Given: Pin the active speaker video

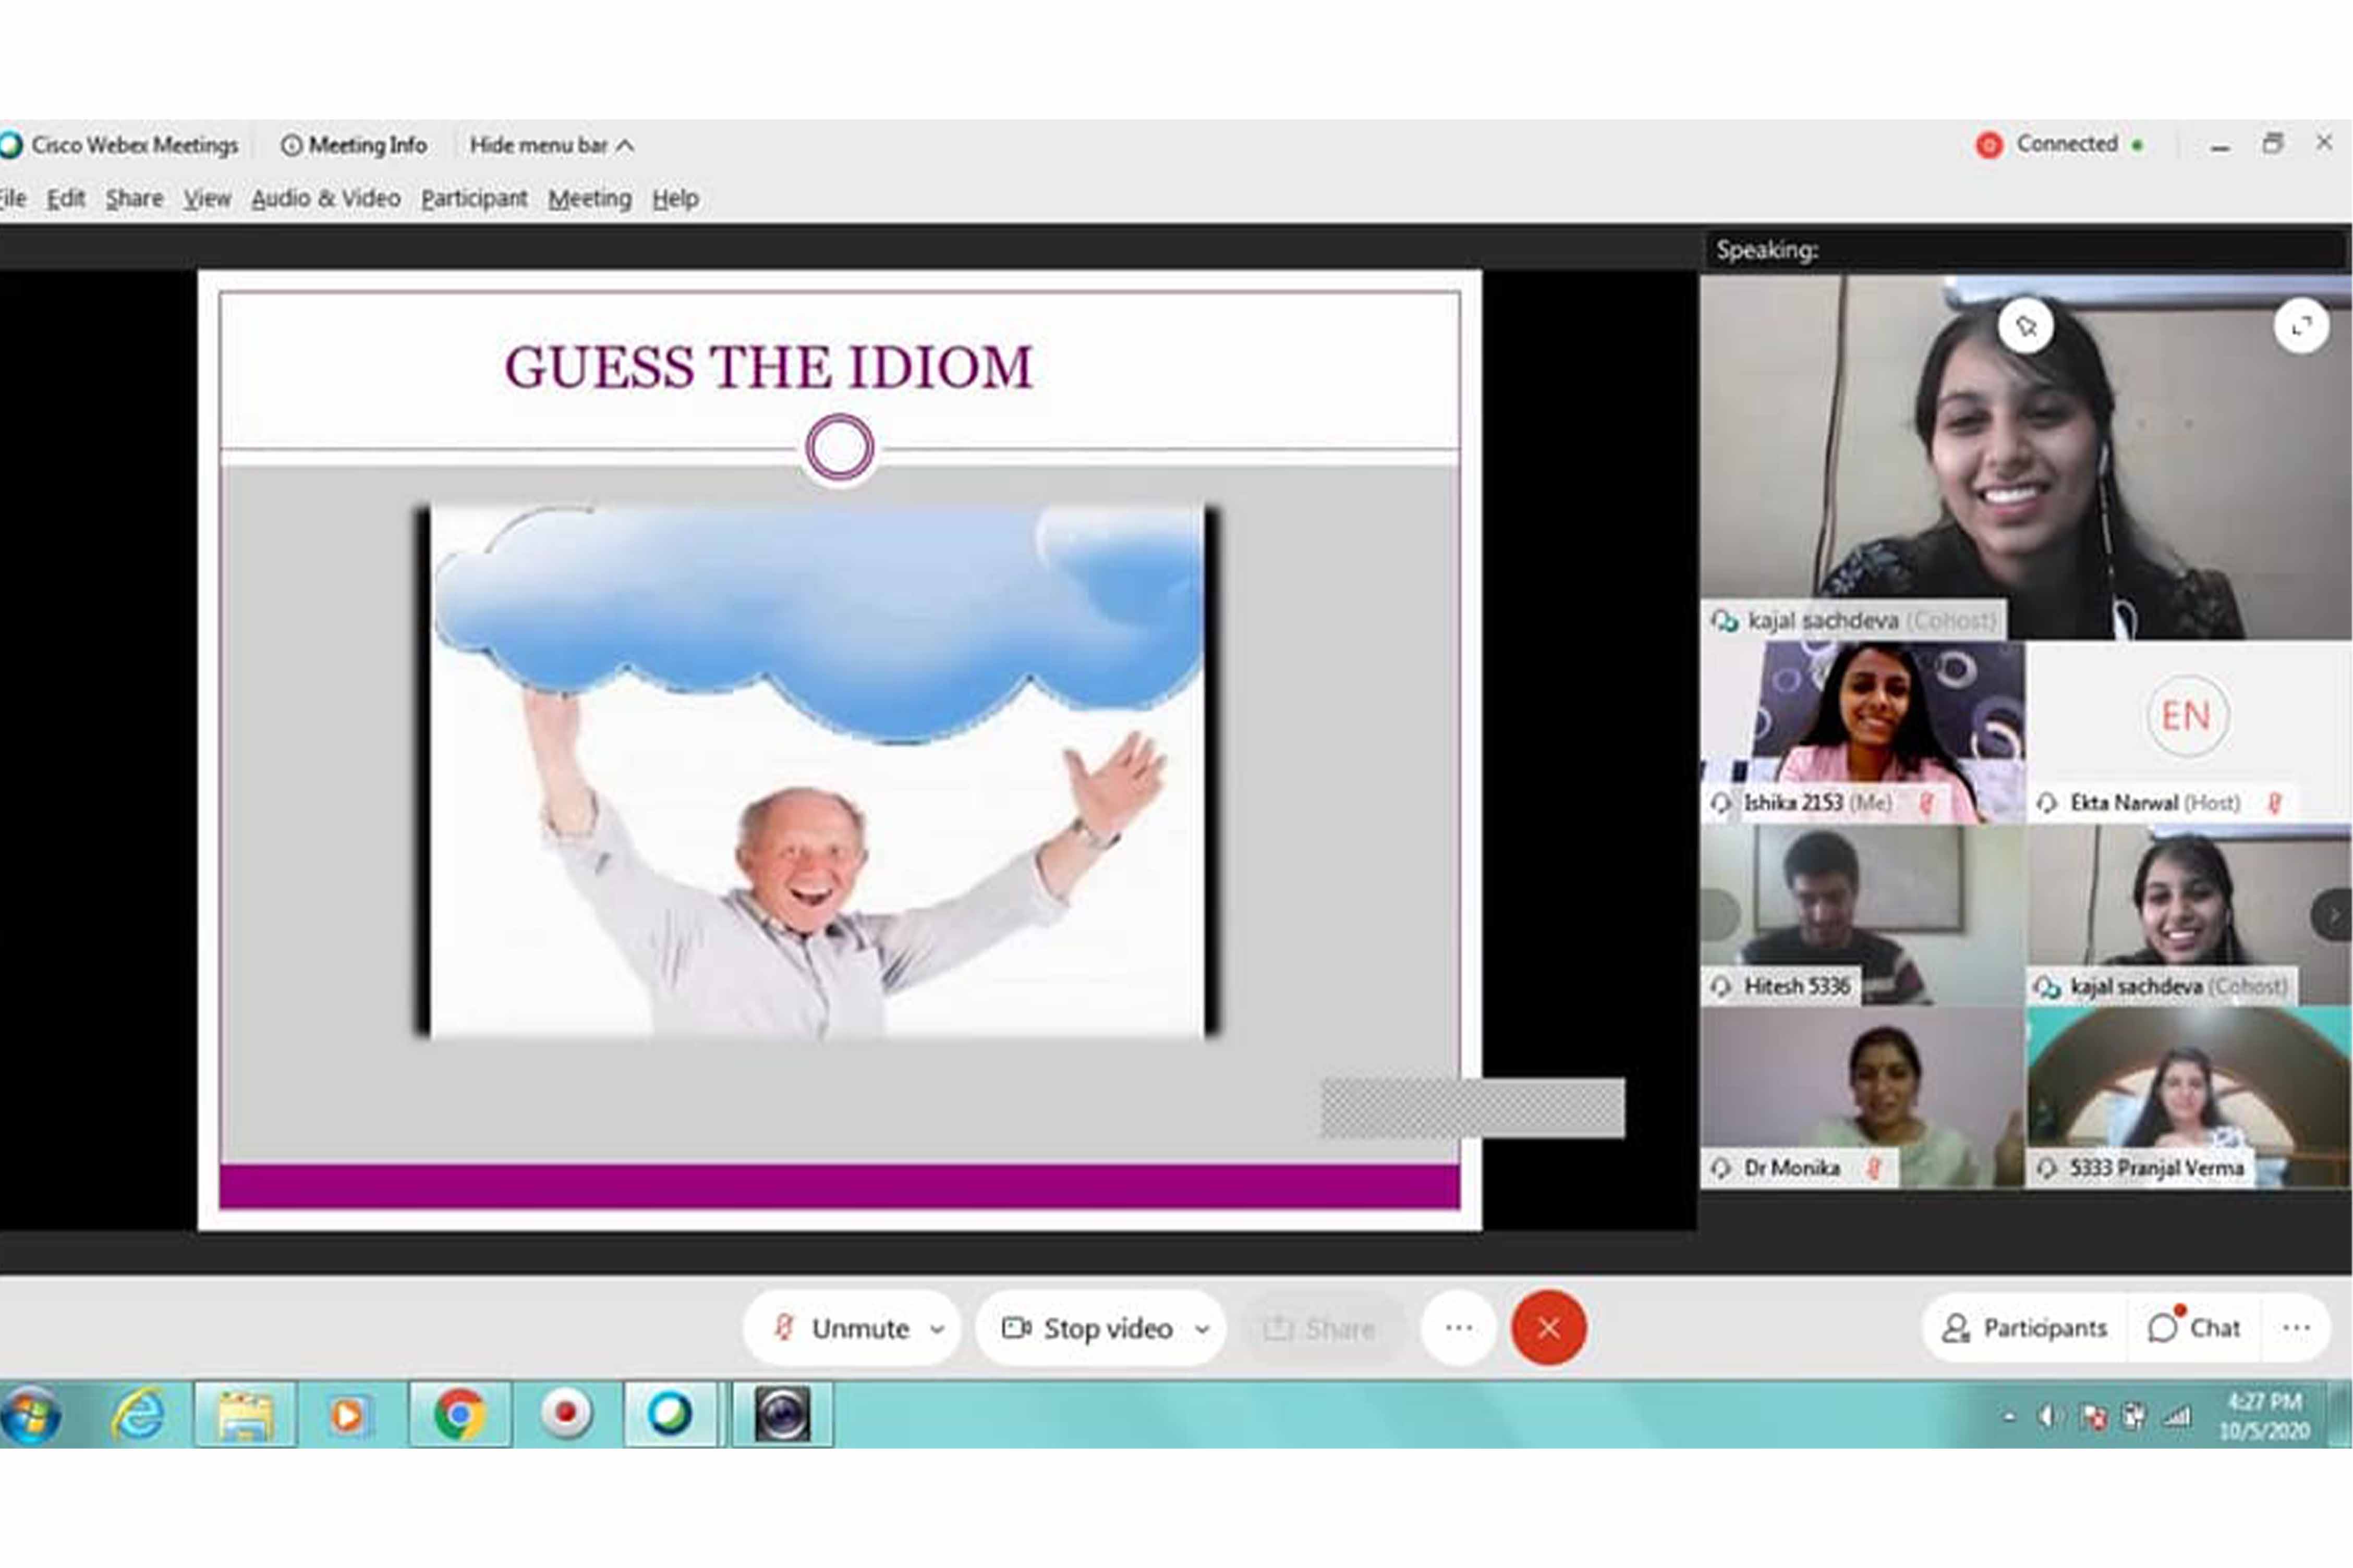Looking at the screenshot, I should pos(2026,326).
